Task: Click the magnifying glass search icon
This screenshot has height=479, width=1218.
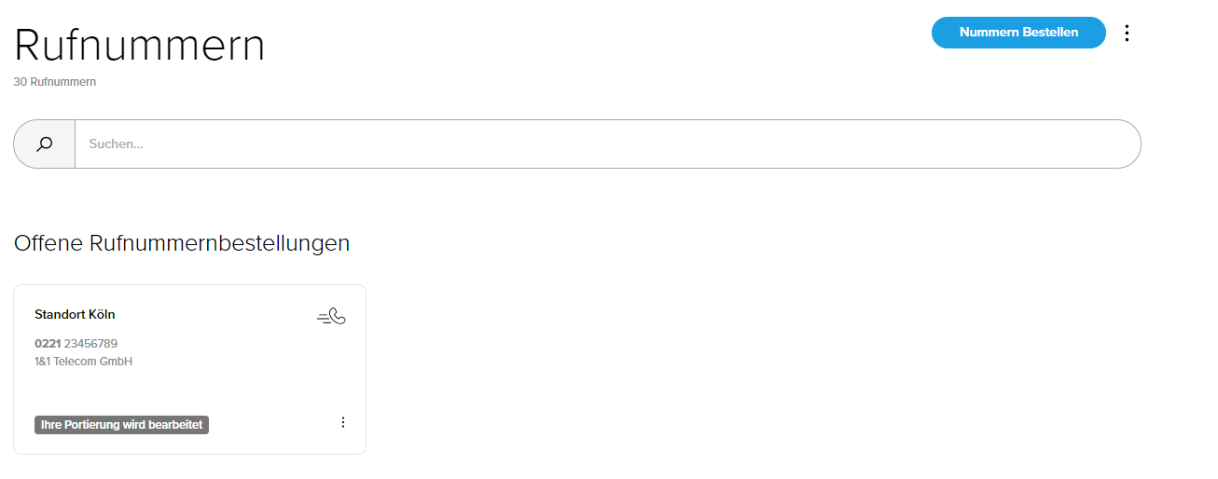Action: 44,144
